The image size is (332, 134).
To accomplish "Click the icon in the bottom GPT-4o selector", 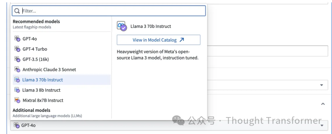I will tap(17, 125).
